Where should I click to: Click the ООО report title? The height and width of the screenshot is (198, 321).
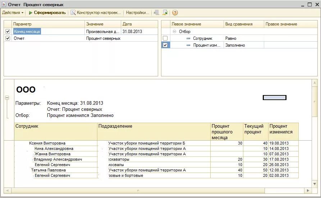[x=26, y=89]
